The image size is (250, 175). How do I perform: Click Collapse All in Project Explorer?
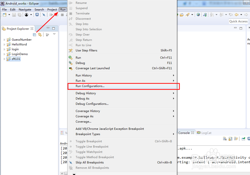tap(34, 35)
